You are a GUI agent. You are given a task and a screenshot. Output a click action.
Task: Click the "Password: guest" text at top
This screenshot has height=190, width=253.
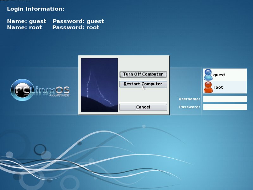78,21
